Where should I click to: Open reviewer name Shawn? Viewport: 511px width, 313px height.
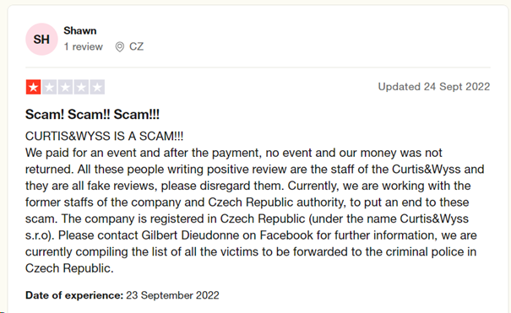80,30
